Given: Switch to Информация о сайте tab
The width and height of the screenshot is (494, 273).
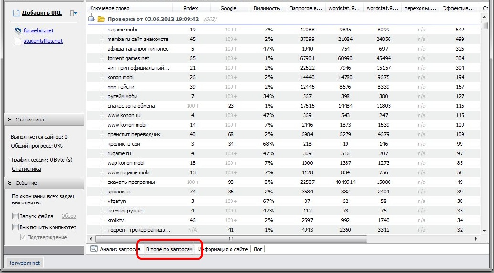Looking at the screenshot, I should pos(223,249).
